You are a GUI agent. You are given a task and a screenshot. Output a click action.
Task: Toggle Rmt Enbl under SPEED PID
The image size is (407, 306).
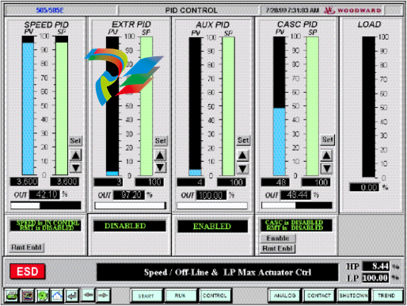tap(26, 247)
